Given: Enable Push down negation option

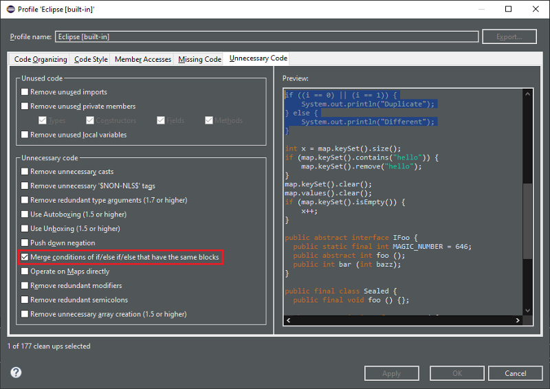Looking at the screenshot, I should 25,243.
